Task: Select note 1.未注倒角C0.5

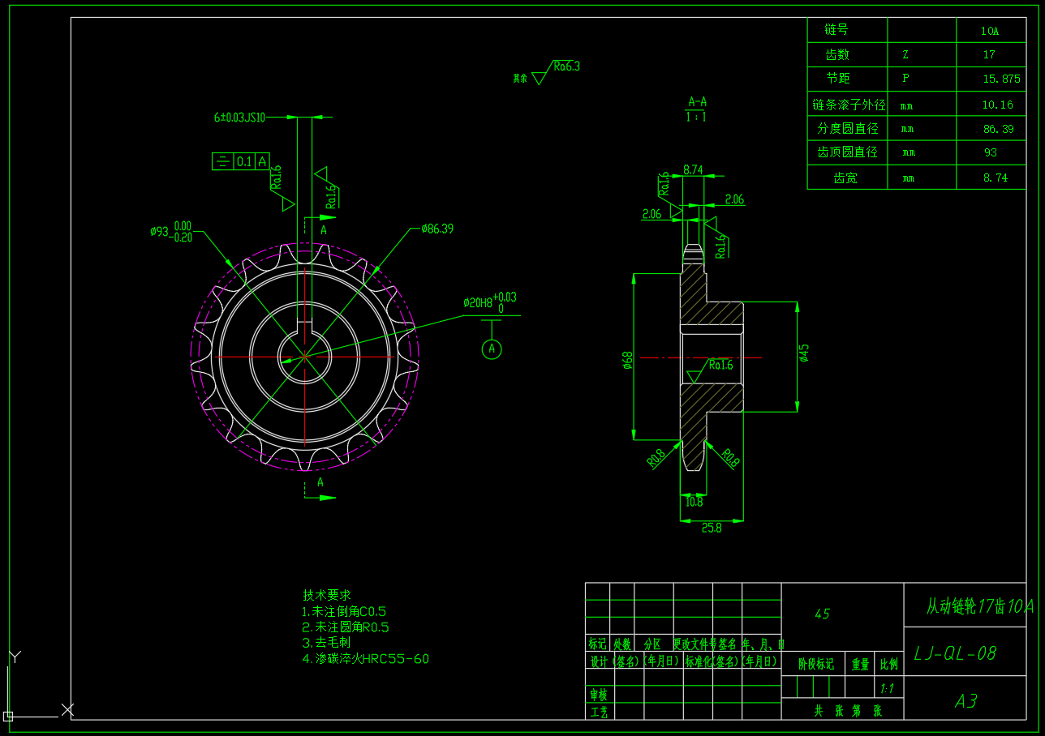Action: click(344, 611)
